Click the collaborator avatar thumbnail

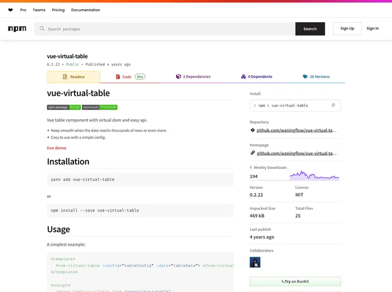tap(255, 262)
